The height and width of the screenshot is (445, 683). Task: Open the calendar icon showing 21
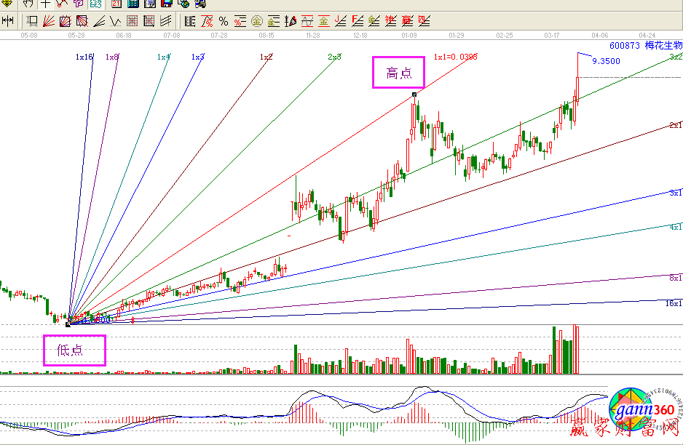[x=117, y=4]
